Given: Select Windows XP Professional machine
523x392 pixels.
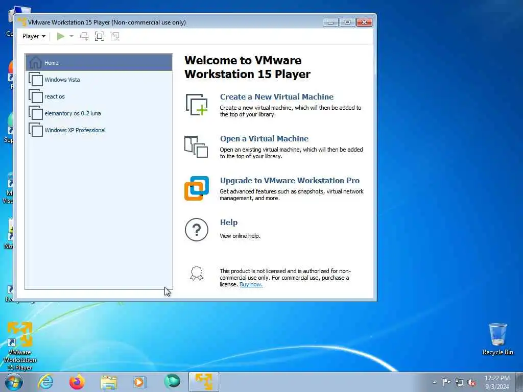Looking at the screenshot, I should [99, 130].
